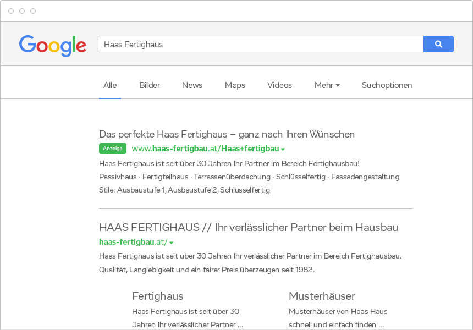This screenshot has height=330, width=473.
Task: Open the Musterhäuser sitelink
Action: [x=322, y=296]
